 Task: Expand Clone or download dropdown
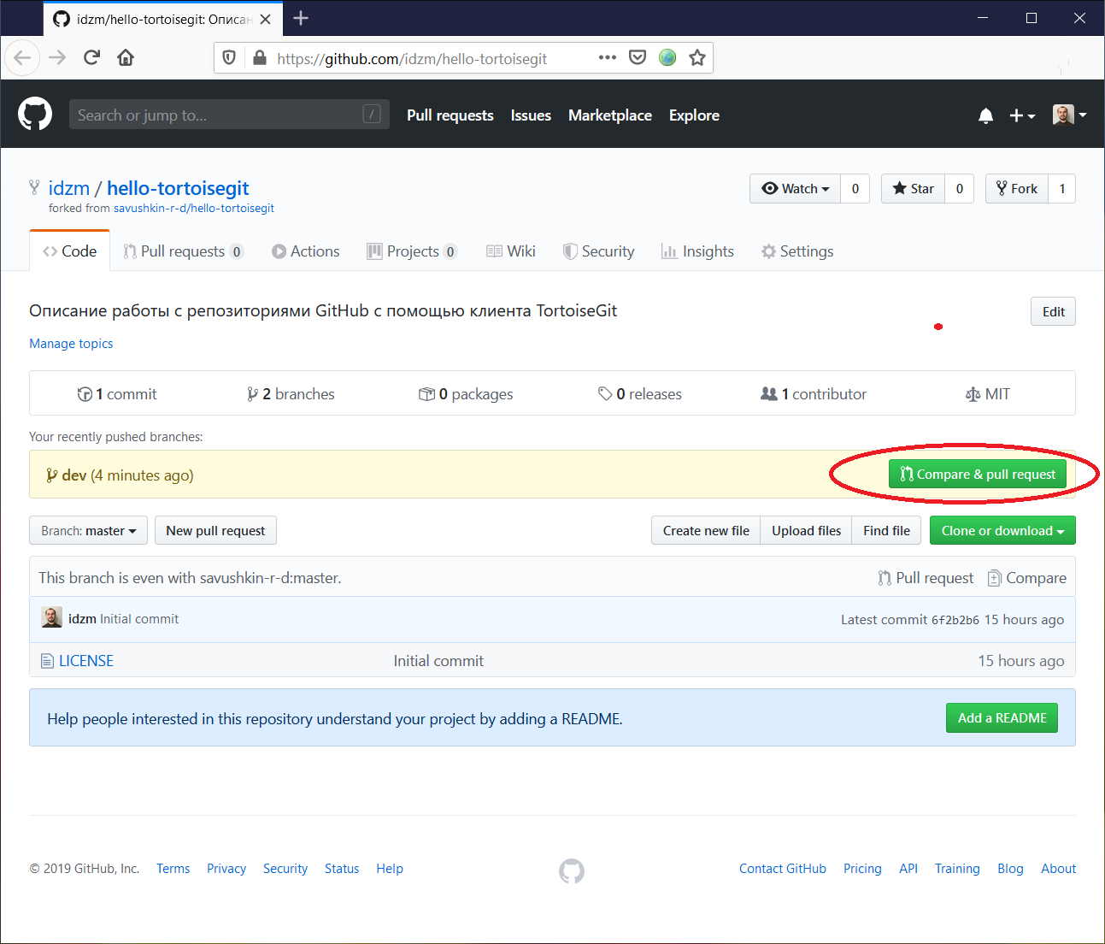pos(1002,530)
